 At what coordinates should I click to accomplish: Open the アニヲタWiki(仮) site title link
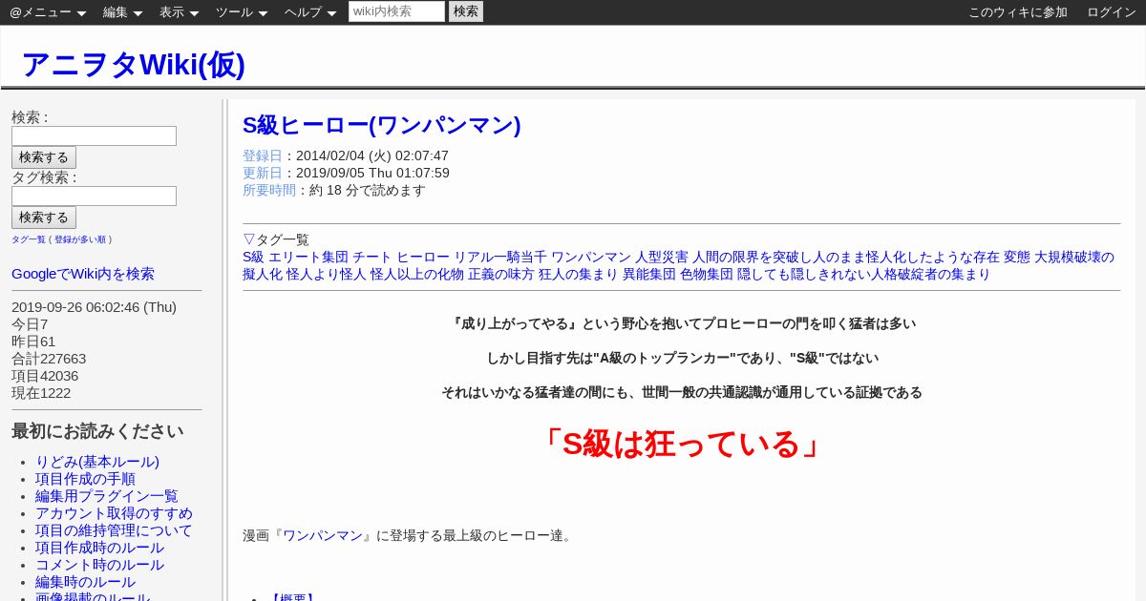(133, 64)
